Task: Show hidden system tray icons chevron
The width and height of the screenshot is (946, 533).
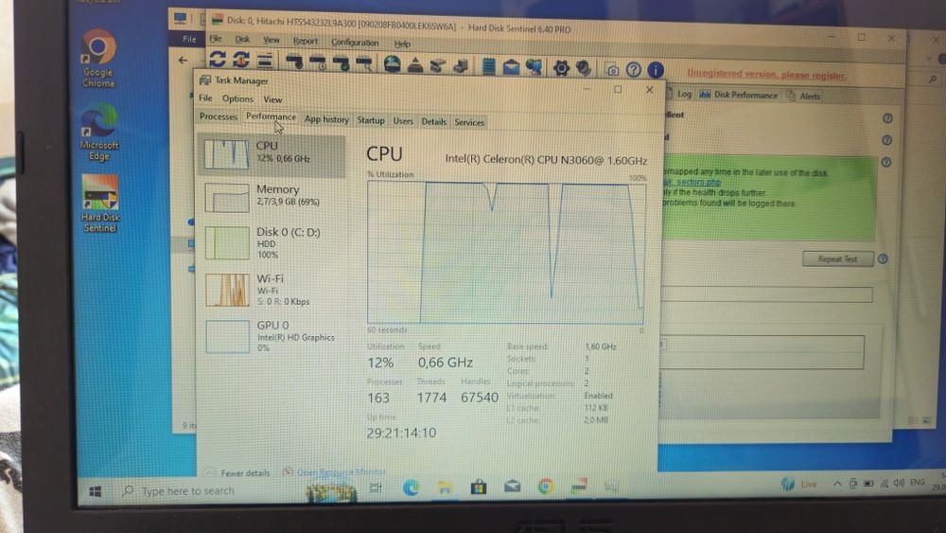Action: coord(837,484)
